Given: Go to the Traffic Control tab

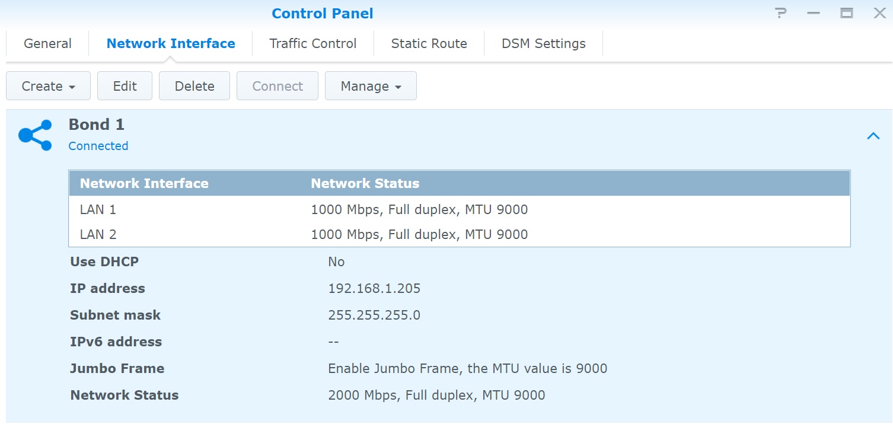Looking at the screenshot, I should click(312, 43).
